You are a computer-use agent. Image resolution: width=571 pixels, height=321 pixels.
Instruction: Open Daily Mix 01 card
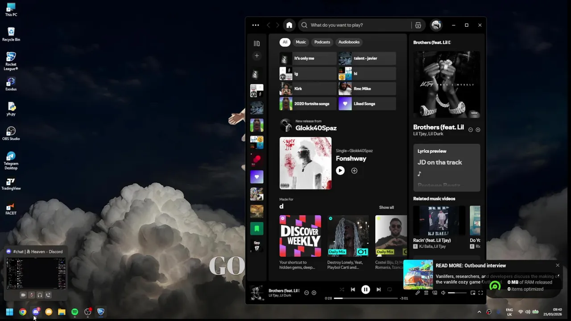(348, 243)
